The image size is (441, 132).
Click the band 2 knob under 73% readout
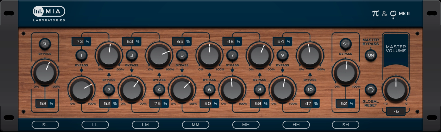[x=109, y=55]
